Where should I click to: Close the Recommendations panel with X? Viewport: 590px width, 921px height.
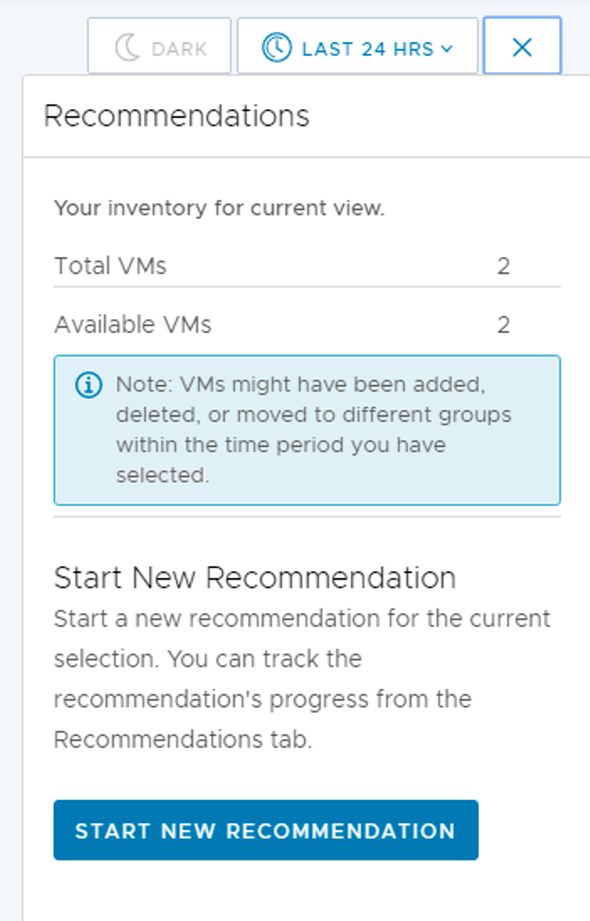pos(522,48)
